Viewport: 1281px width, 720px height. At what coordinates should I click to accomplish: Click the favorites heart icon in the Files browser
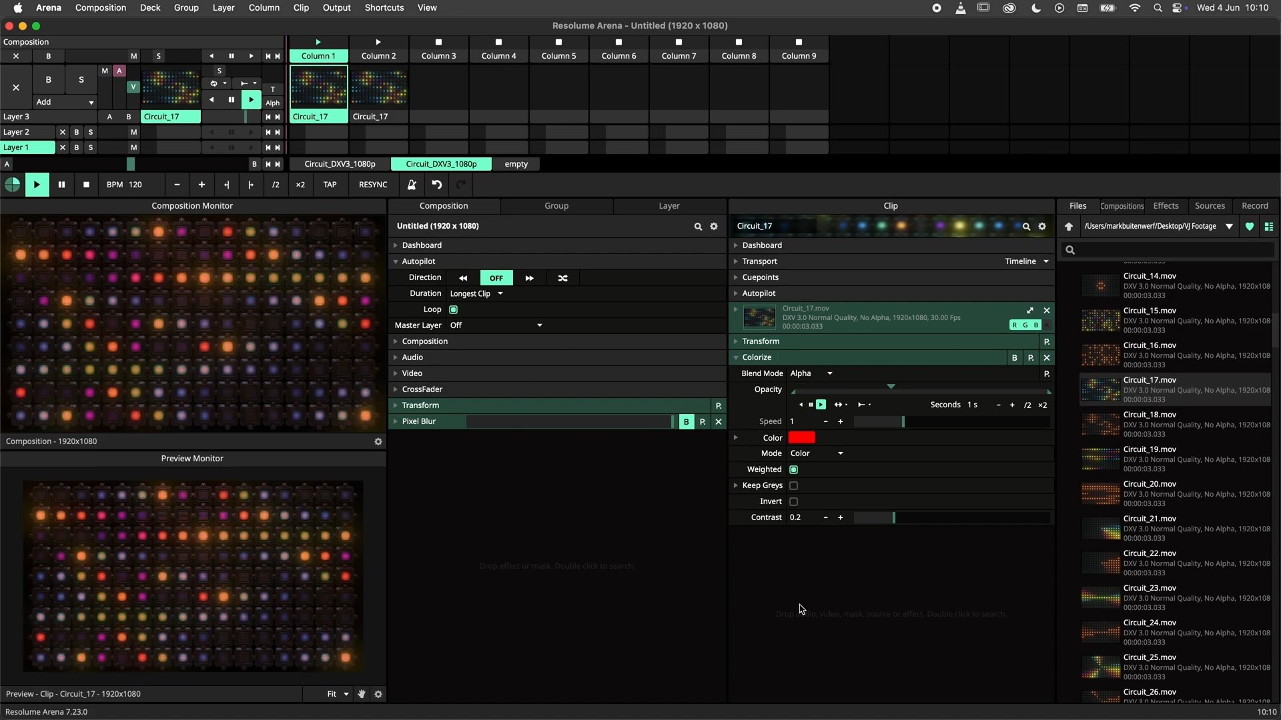click(1250, 227)
